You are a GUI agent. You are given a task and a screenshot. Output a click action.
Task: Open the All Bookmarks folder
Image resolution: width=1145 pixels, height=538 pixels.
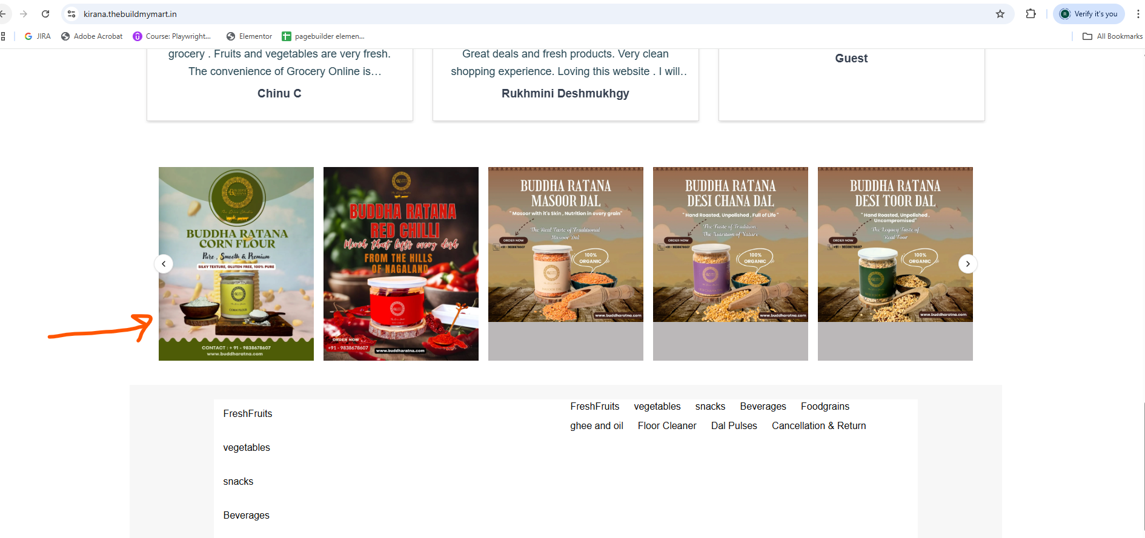(x=1112, y=36)
